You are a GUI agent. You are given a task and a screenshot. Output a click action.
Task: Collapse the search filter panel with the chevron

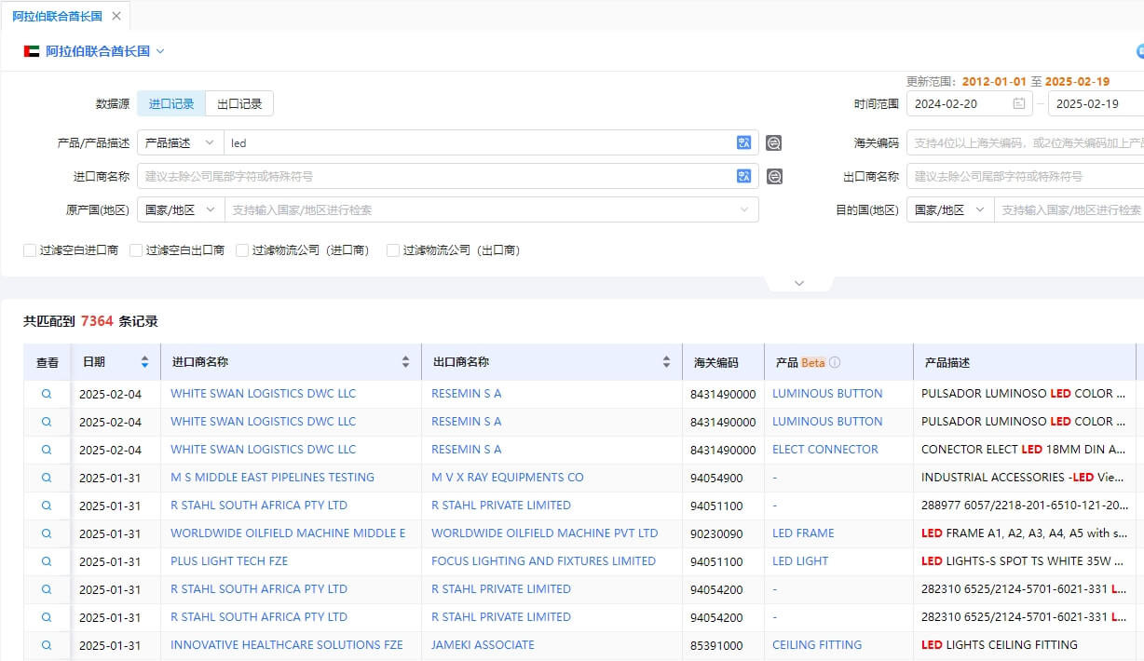click(x=798, y=283)
